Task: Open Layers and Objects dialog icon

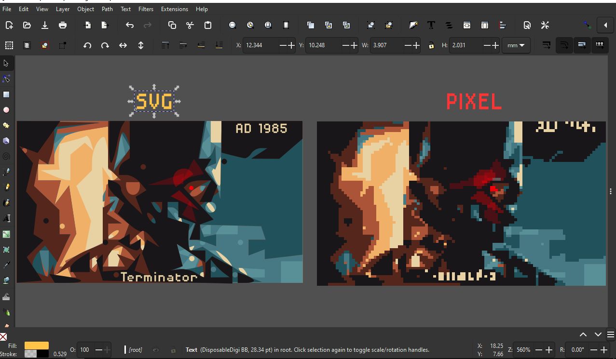Action: 449,25
